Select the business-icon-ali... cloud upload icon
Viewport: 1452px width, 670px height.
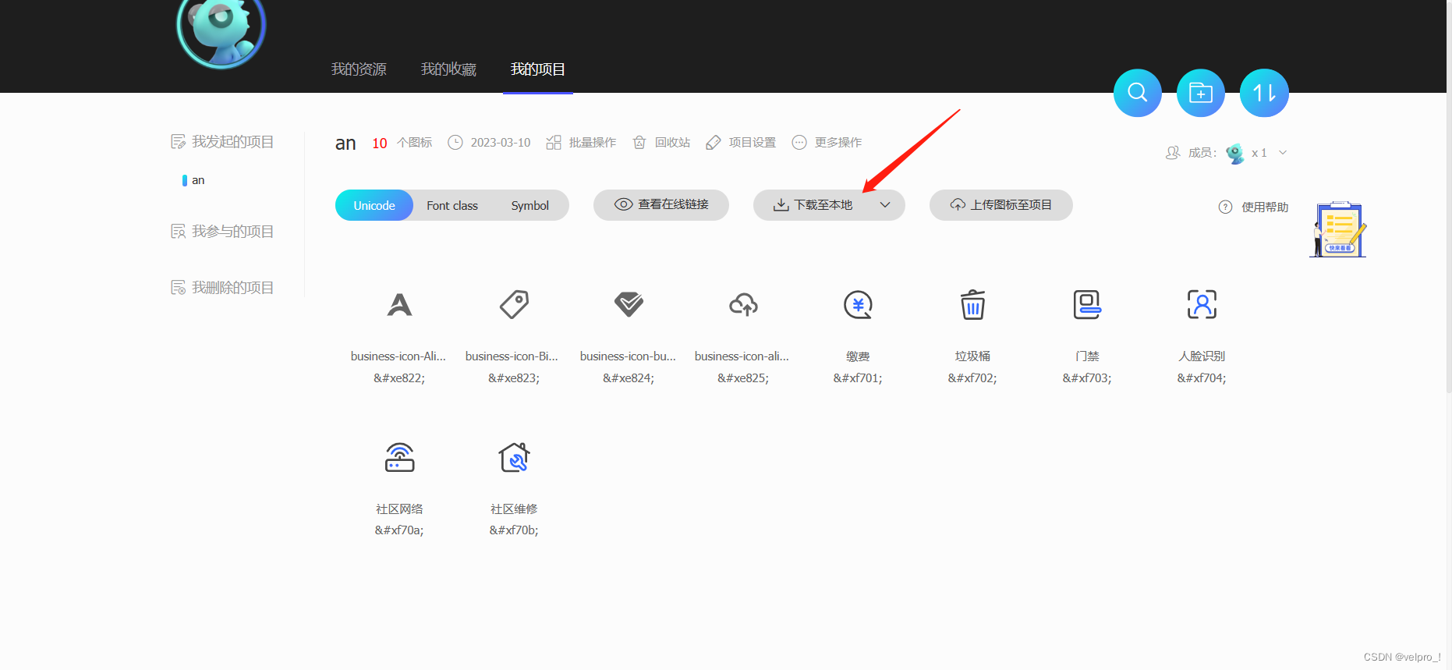743,304
